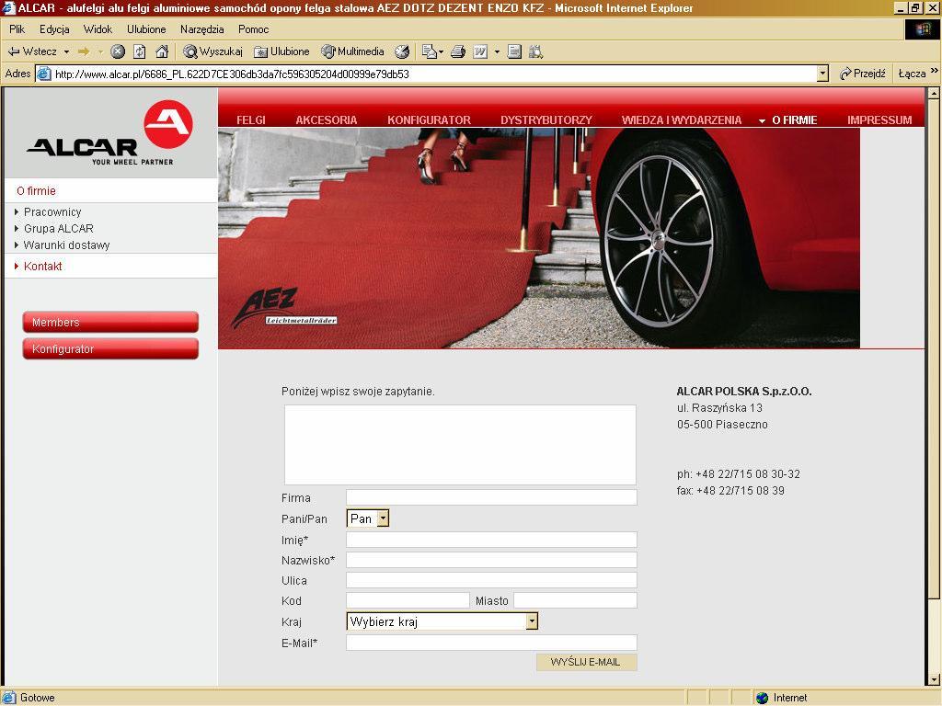The height and width of the screenshot is (706, 942).
Task: Click the Edit with Word icon
Action: click(x=480, y=51)
